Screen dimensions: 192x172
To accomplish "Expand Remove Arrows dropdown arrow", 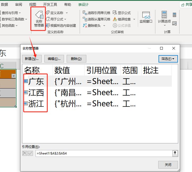I will [x=104, y=25].
